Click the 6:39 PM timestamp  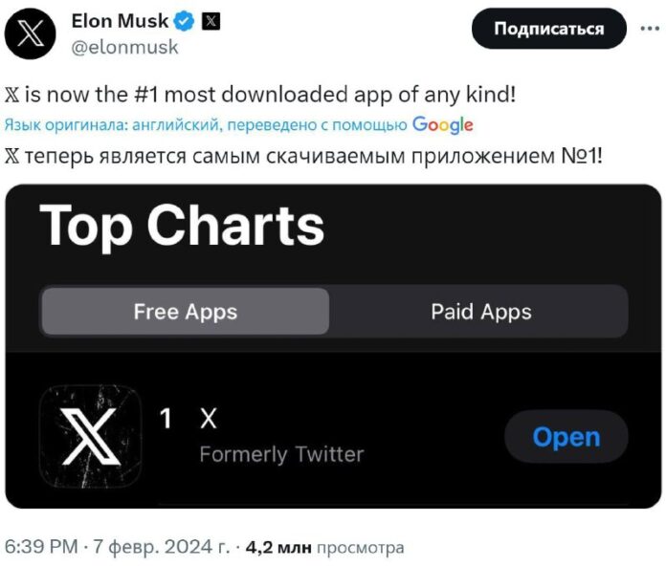(x=43, y=548)
